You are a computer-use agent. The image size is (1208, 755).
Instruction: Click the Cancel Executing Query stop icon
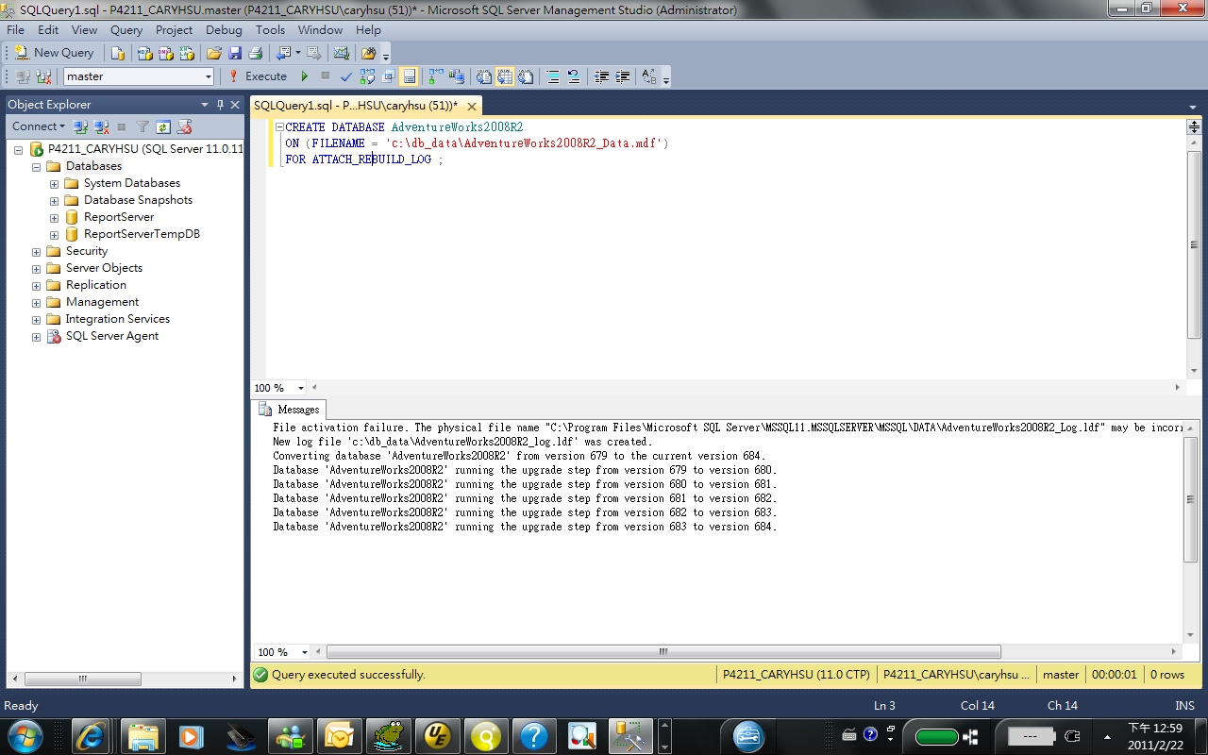[x=326, y=76]
